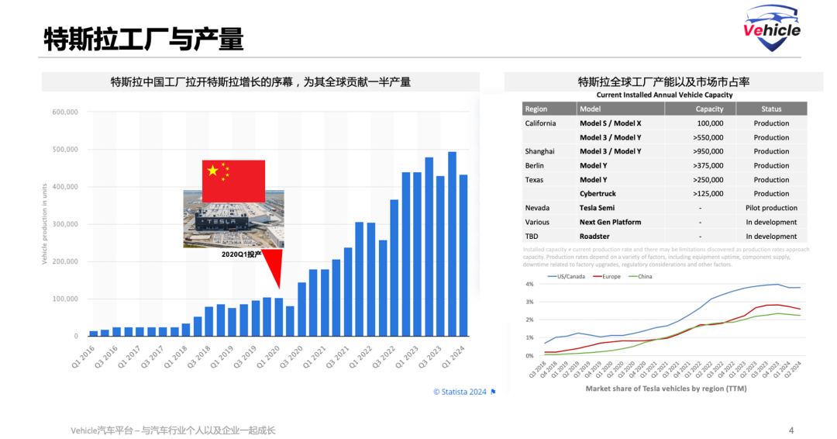Click heading '特斯拉全球工厂产能以及市场市占率'
Viewport: 837px width, 439px height.
pos(663,82)
